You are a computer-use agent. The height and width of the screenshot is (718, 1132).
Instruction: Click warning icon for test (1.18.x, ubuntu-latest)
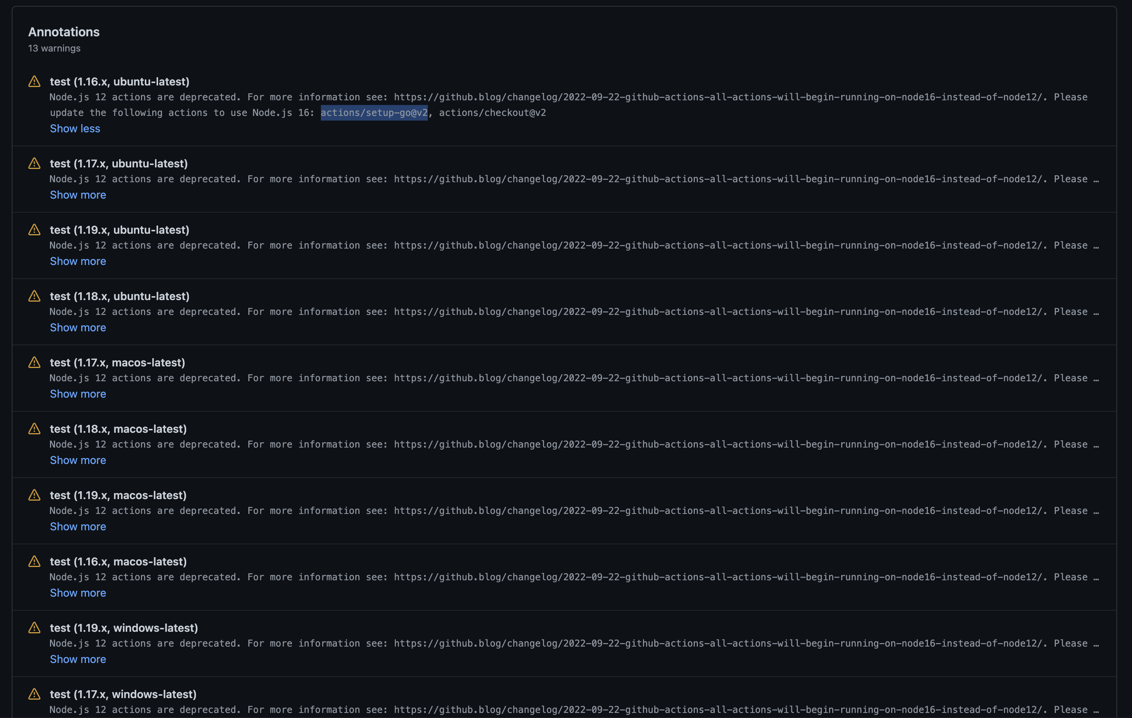point(34,296)
